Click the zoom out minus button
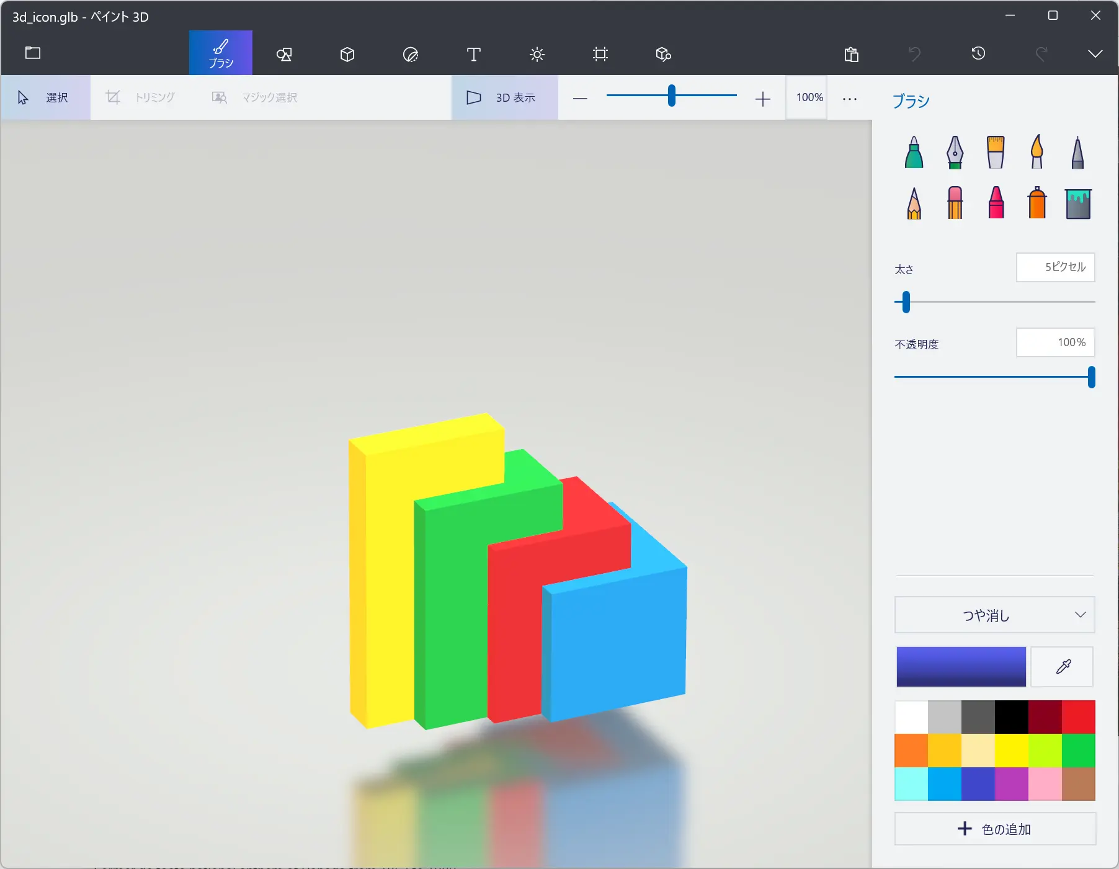Image resolution: width=1119 pixels, height=869 pixels. click(580, 99)
